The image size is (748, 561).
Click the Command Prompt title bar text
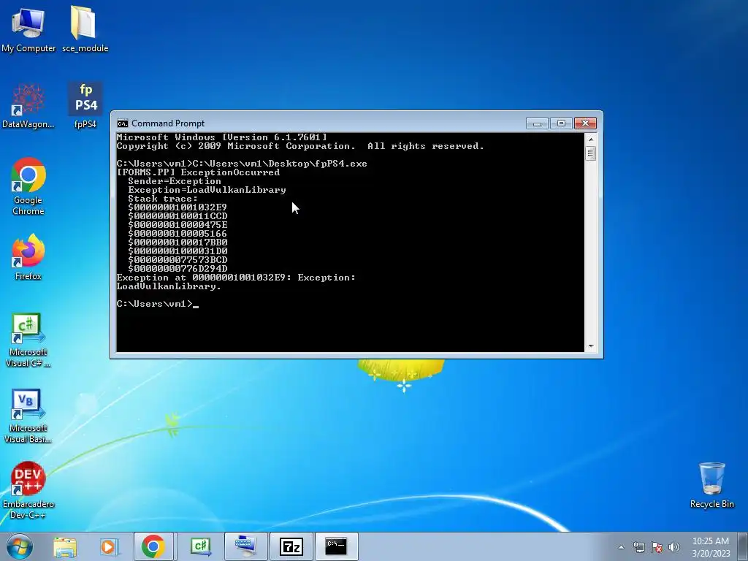[168, 123]
